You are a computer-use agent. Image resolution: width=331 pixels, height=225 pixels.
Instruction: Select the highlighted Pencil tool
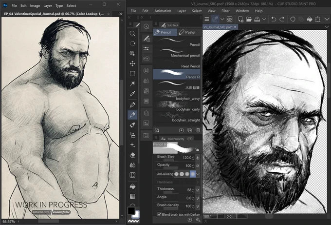[132, 115]
